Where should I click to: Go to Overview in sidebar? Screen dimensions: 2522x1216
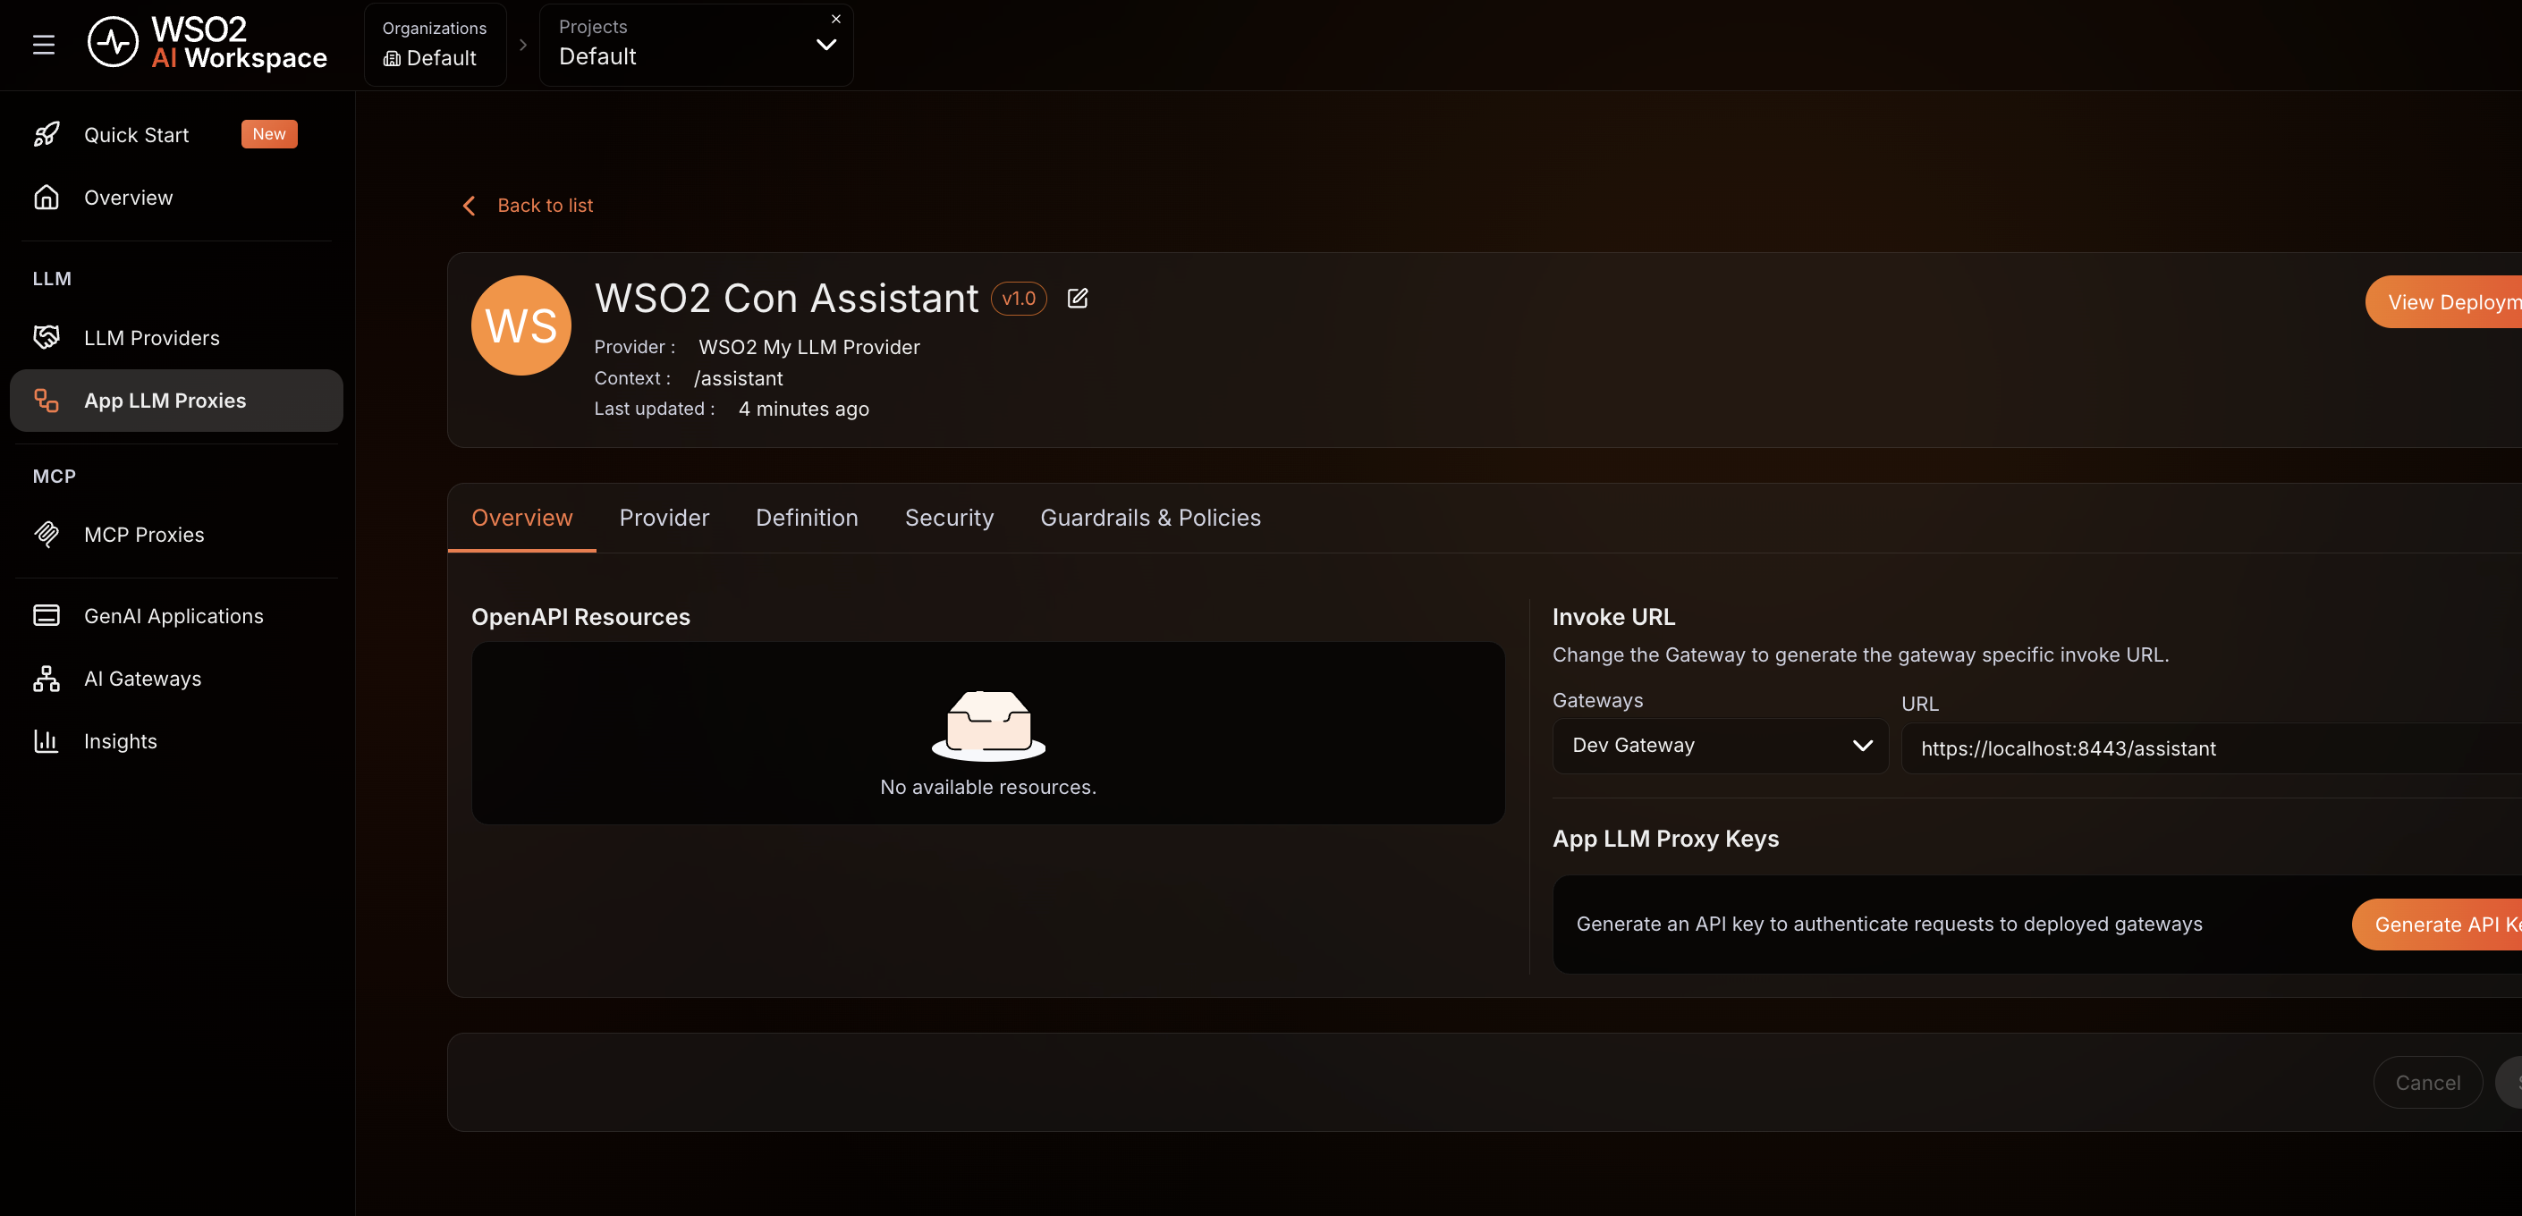(176, 198)
